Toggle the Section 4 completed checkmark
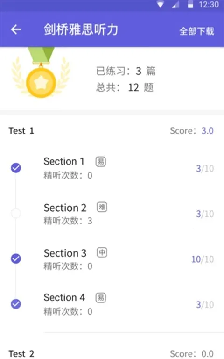Screen dimensions: 224x359 (16, 304)
